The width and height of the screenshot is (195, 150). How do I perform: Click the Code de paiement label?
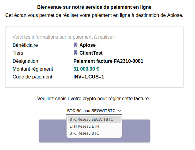[32, 77]
